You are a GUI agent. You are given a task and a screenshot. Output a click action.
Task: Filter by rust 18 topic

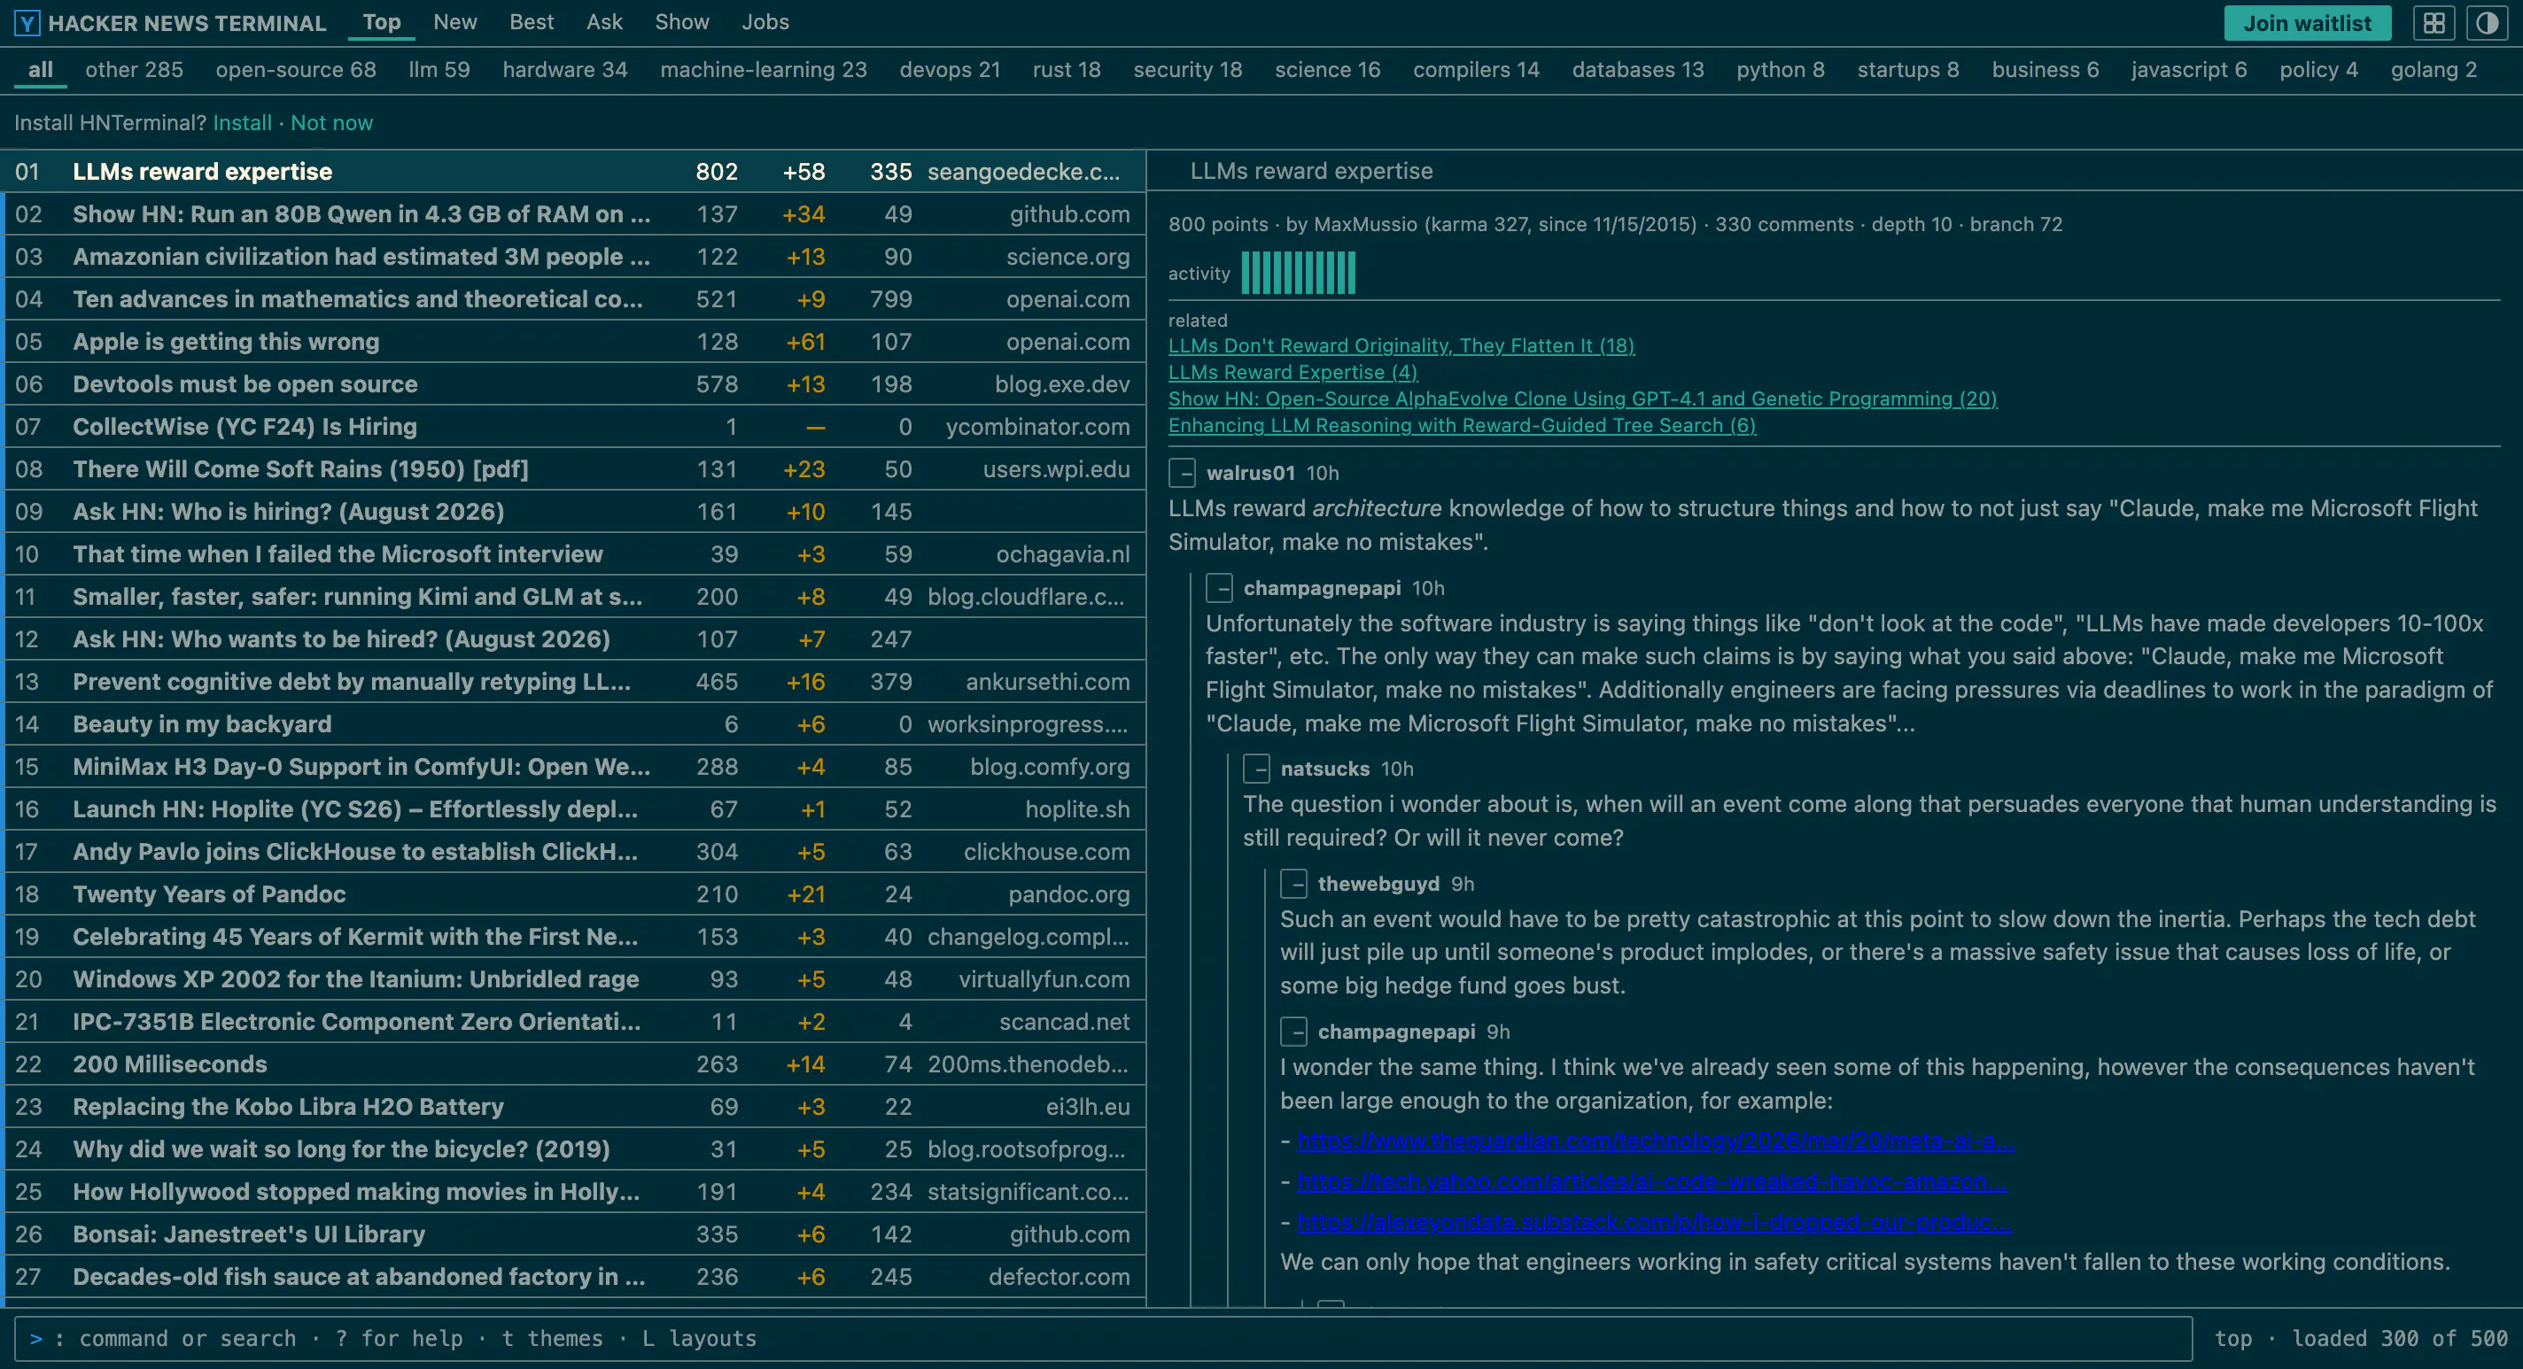(x=1067, y=71)
